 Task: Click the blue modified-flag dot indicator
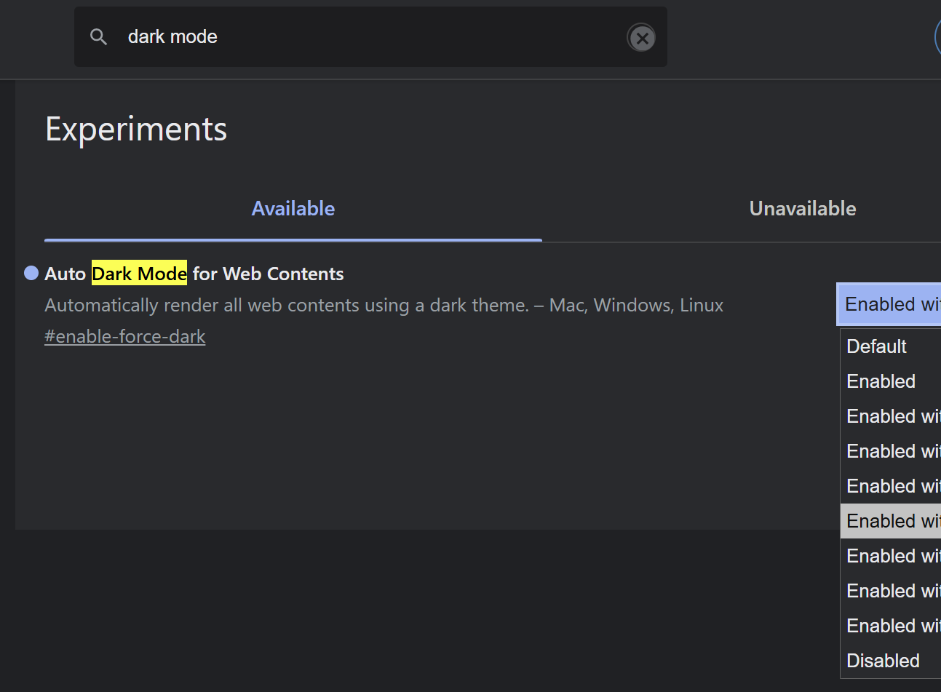pyautogui.click(x=31, y=273)
